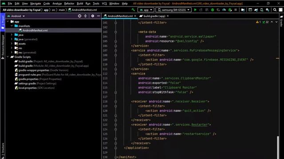The width and height of the screenshot is (284, 159).
Task: Open gradle.properties file
Action: coord(38,79)
